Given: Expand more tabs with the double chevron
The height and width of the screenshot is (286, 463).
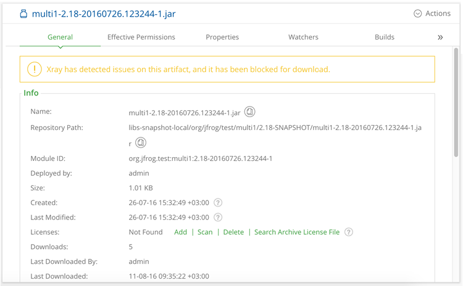Looking at the screenshot, I should 440,38.
